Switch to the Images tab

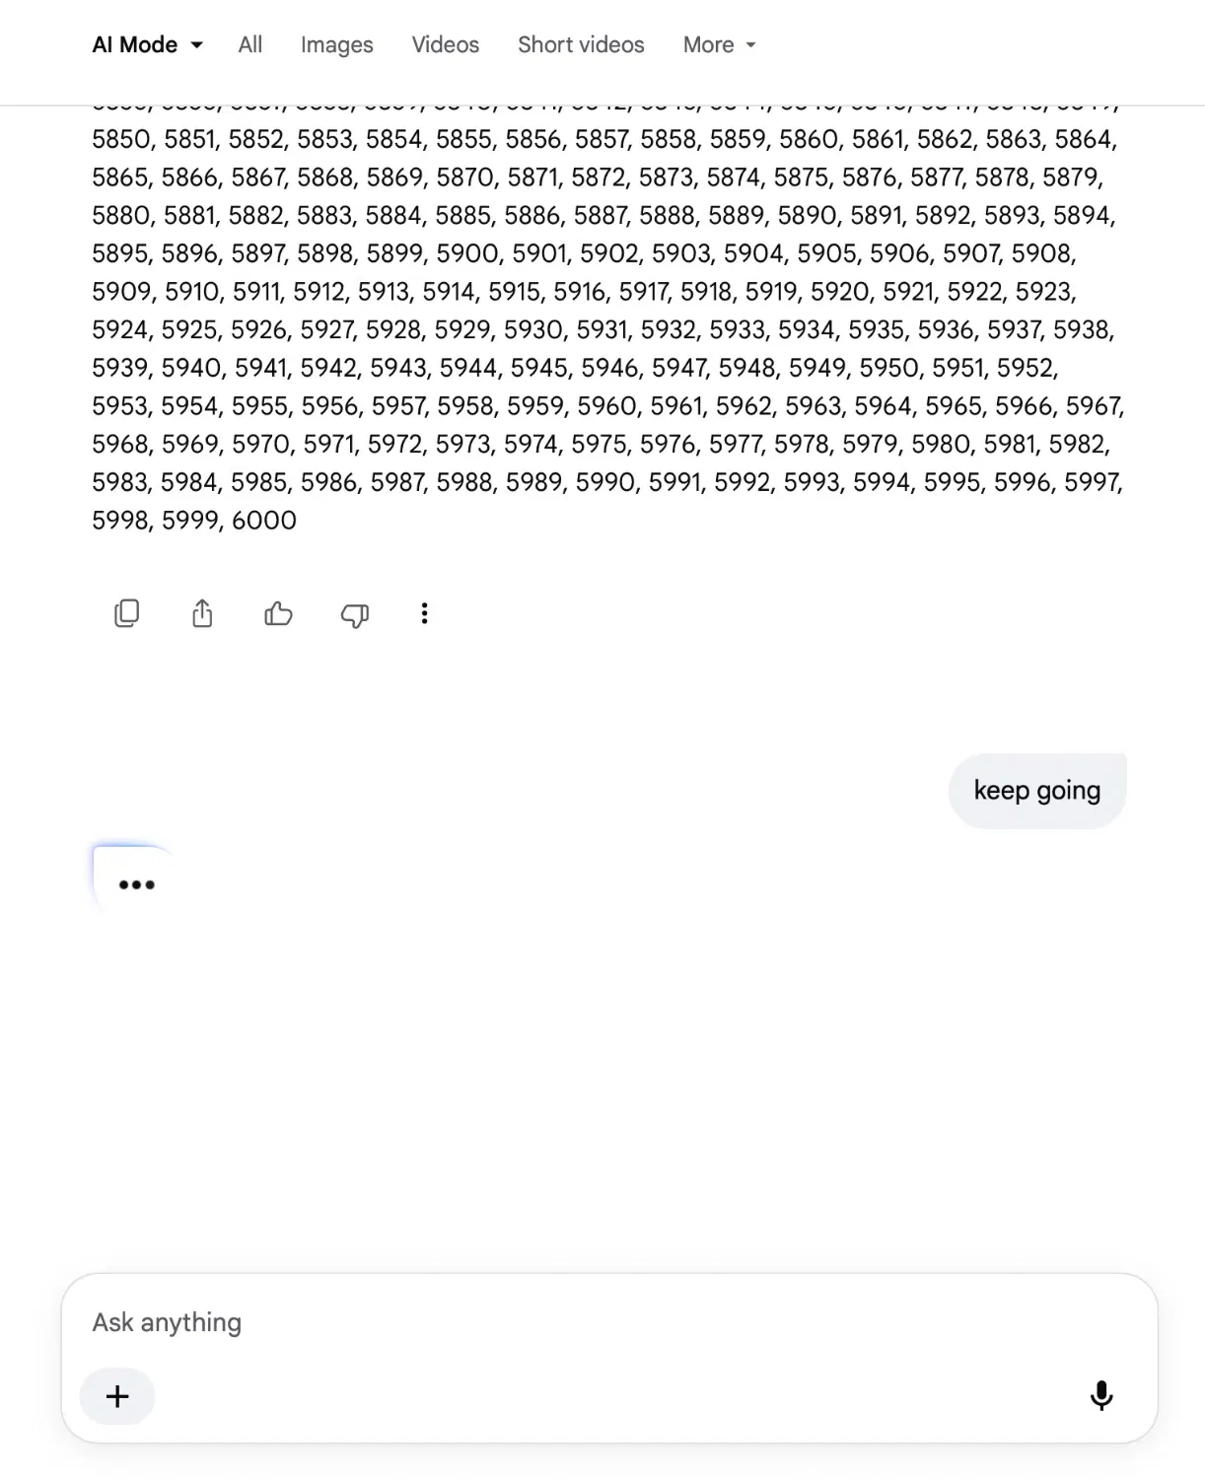(x=337, y=45)
